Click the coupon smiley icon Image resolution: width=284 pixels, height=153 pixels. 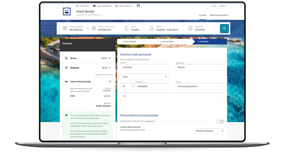190,28
